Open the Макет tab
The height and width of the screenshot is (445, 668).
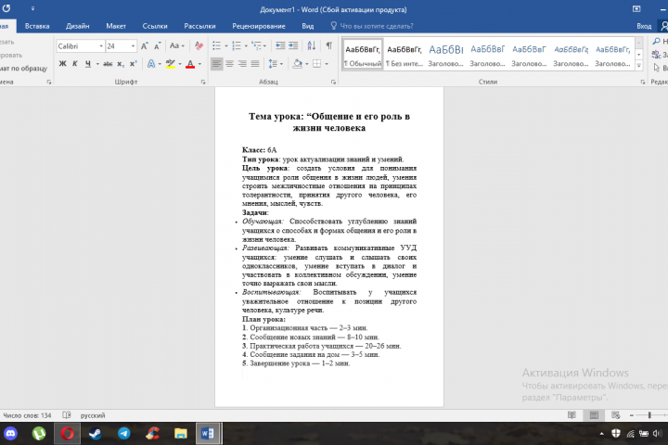coord(116,26)
